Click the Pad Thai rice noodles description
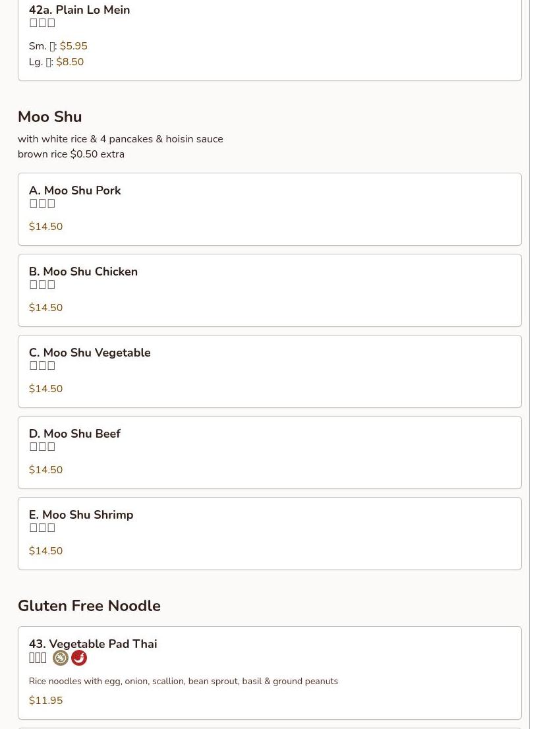 tap(183, 682)
